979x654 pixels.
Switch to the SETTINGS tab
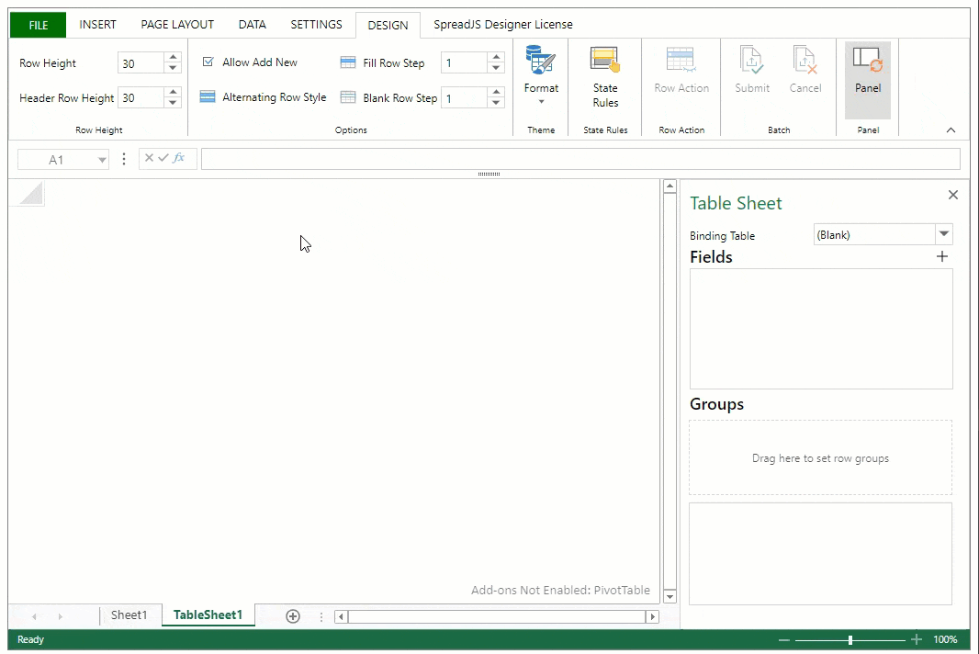pyautogui.click(x=316, y=25)
